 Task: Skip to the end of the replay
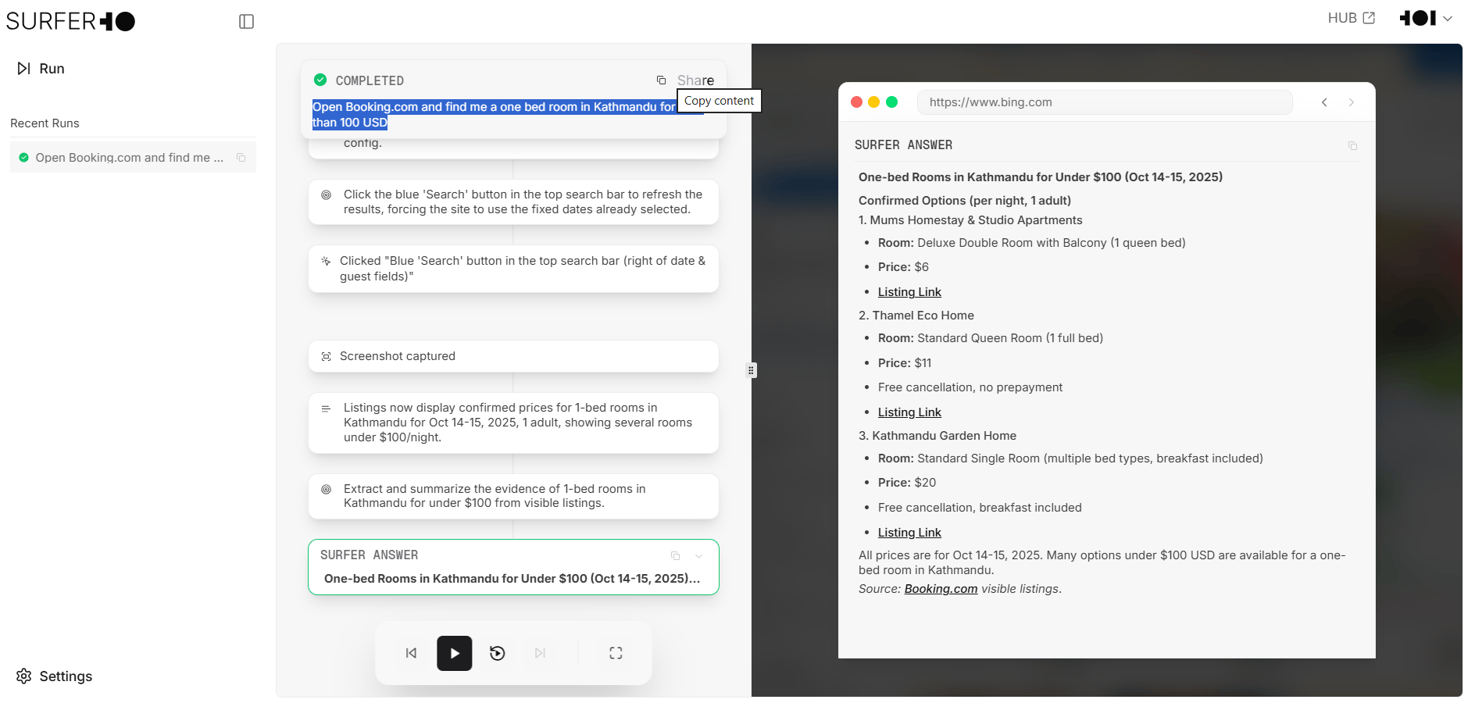click(x=541, y=654)
